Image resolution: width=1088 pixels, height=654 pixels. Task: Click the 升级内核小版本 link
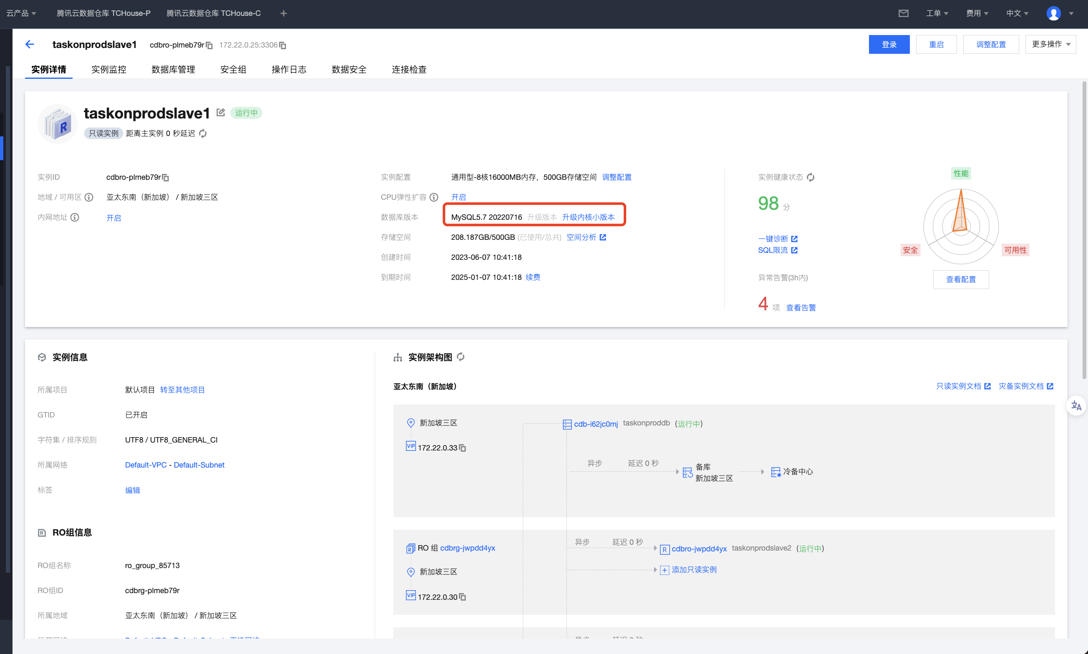pos(588,217)
